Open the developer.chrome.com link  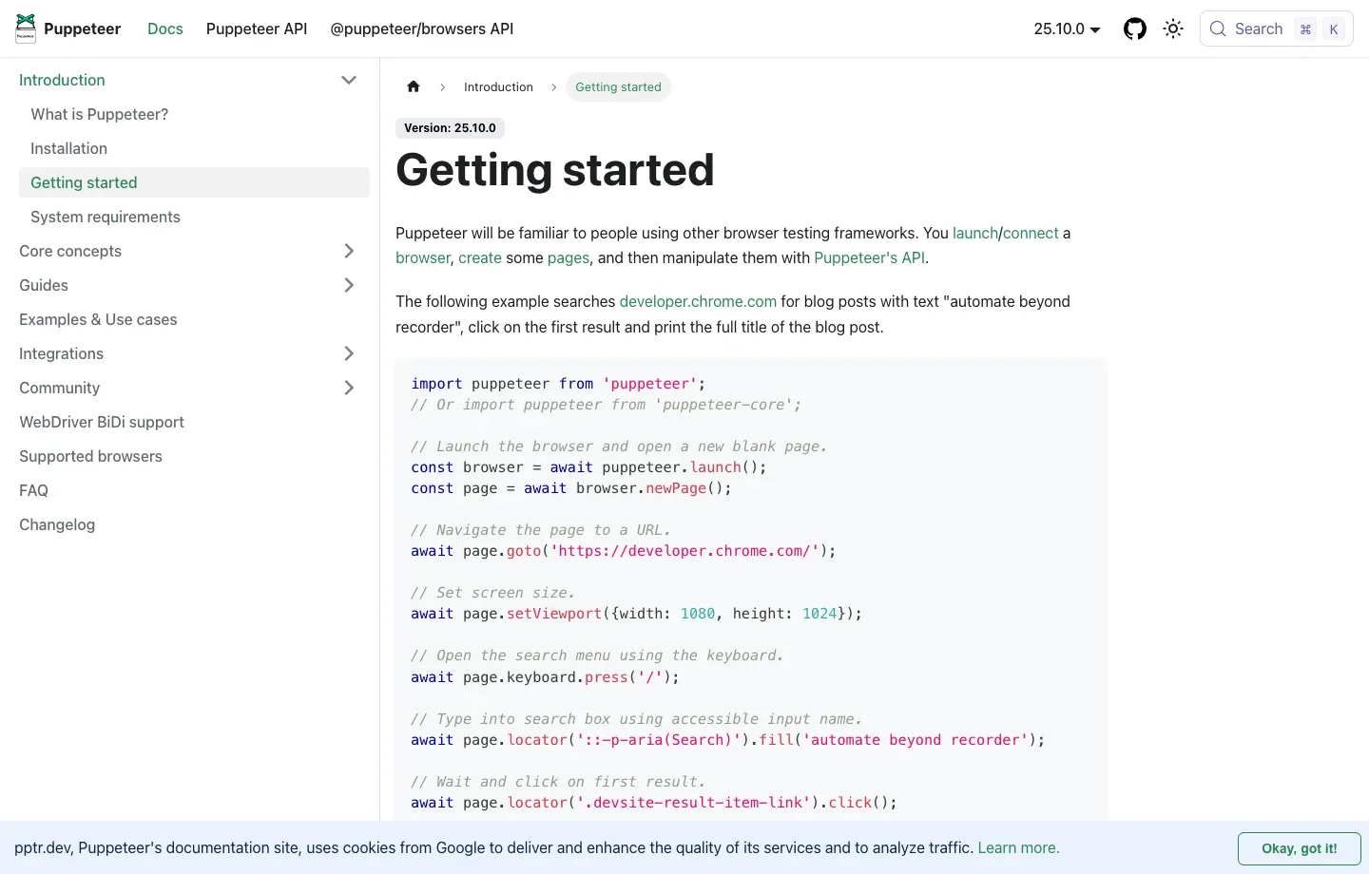[698, 301]
